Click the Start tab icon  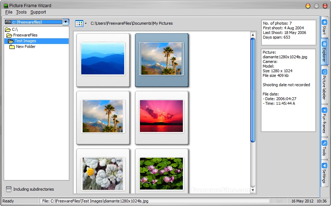325,22
